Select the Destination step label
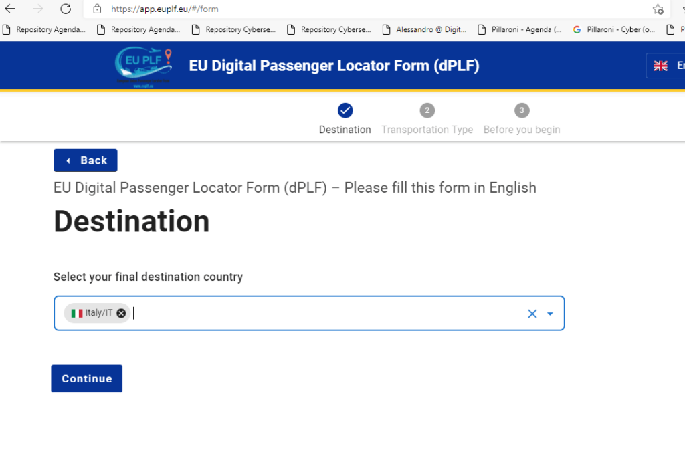Image resolution: width=685 pixels, height=450 pixels. pyautogui.click(x=345, y=129)
